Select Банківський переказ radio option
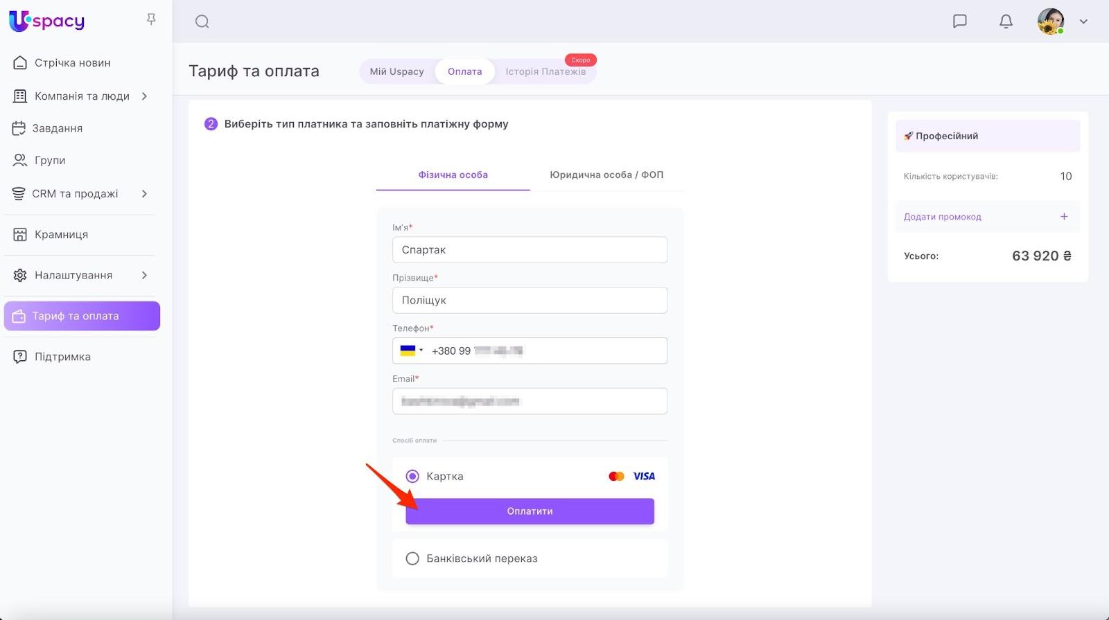This screenshot has width=1109, height=620. point(412,558)
